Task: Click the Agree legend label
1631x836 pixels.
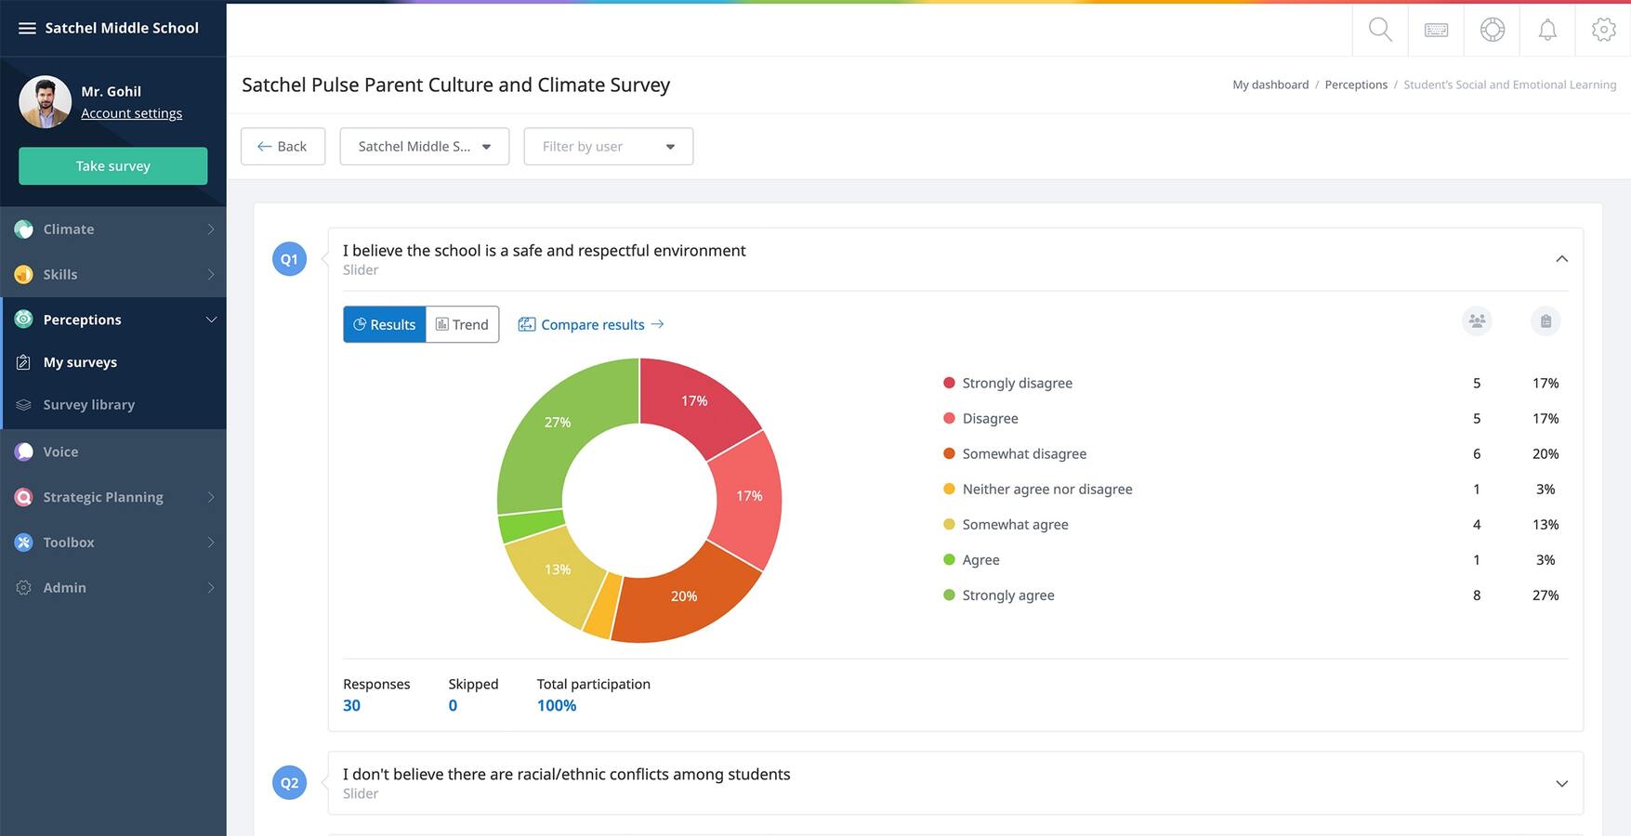Action: tap(980, 559)
